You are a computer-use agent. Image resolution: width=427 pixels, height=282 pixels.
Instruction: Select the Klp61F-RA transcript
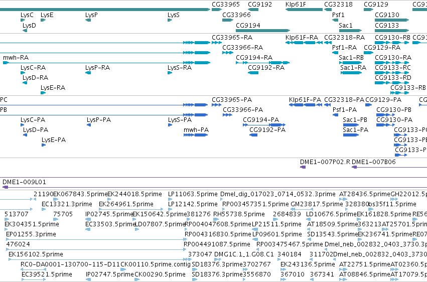click(x=304, y=43)
